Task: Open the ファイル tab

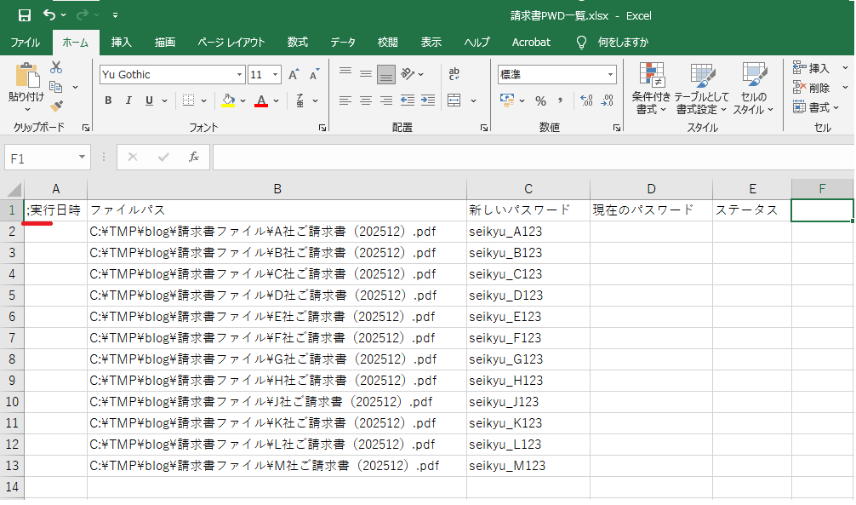Action: [25, 42]
